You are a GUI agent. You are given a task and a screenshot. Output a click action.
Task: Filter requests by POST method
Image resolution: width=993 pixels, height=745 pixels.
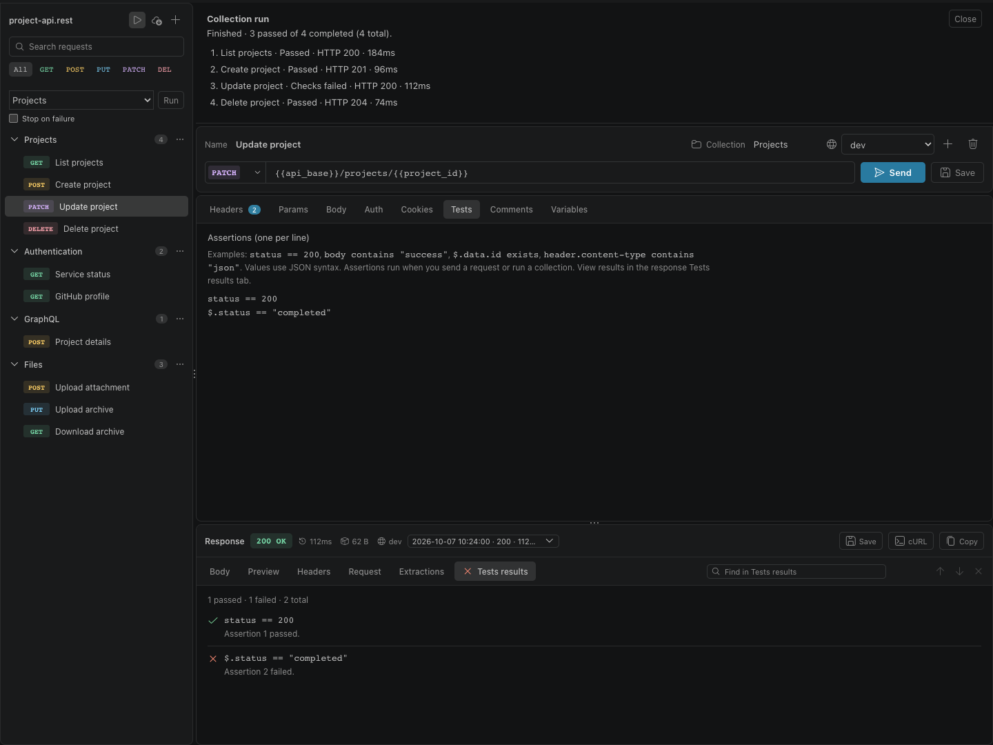(x=75, y=70)
